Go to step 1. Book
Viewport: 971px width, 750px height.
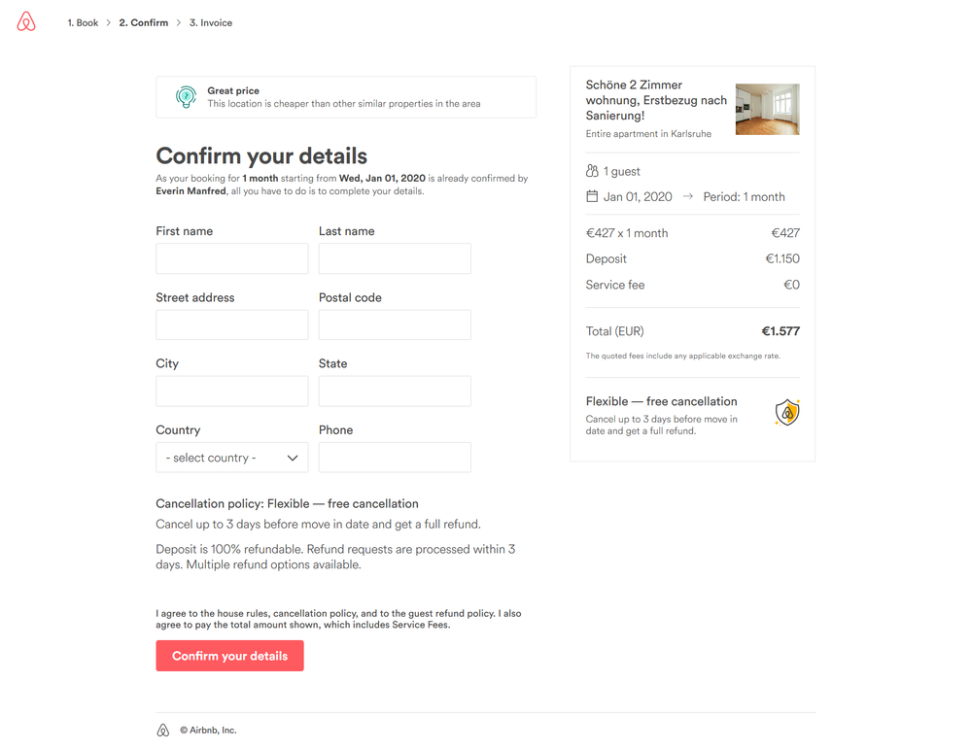tap(83, 22)
